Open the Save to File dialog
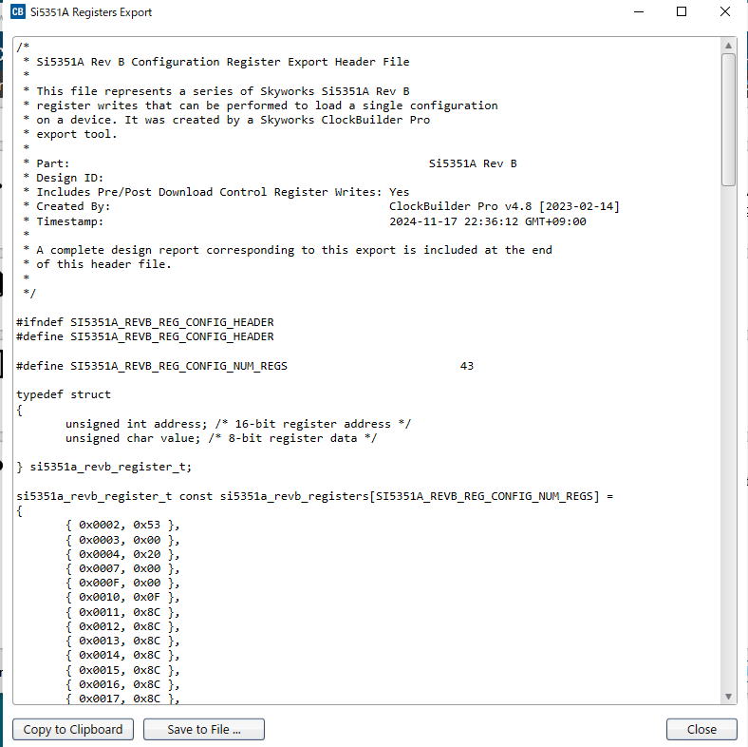This screenshot has height=747, width=748. click(204, 729)
